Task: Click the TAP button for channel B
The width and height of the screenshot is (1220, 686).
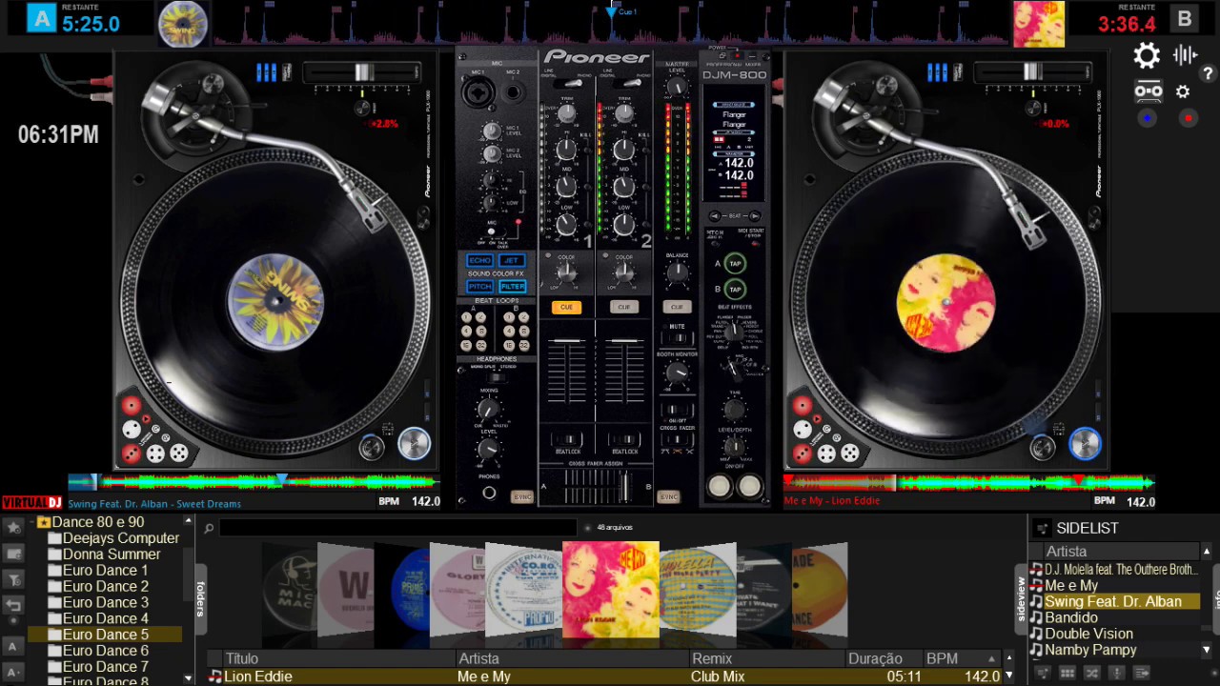Action: tap(734, 289)
